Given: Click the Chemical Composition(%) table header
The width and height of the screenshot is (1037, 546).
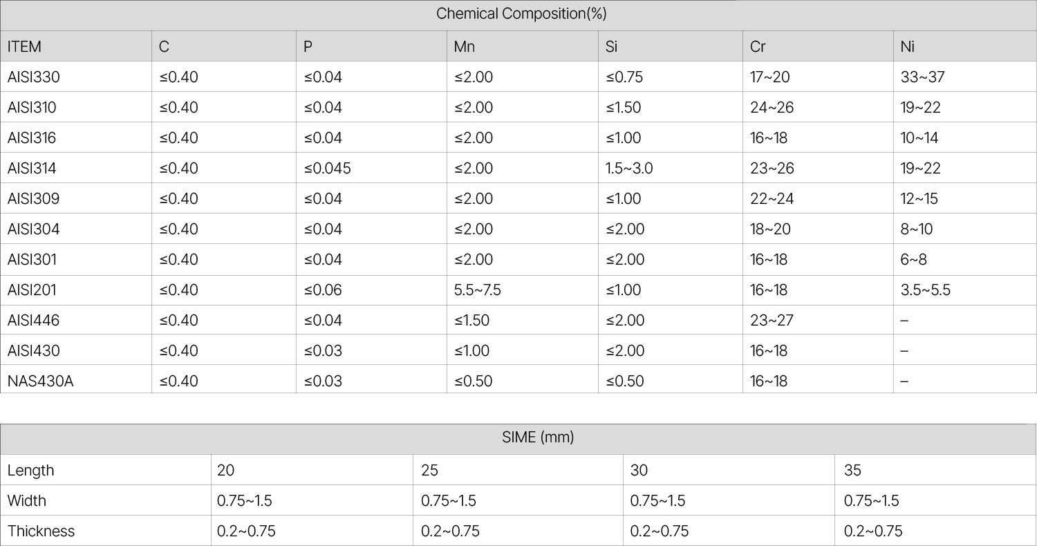Looking at the screenshot, I should pos(521,14).
